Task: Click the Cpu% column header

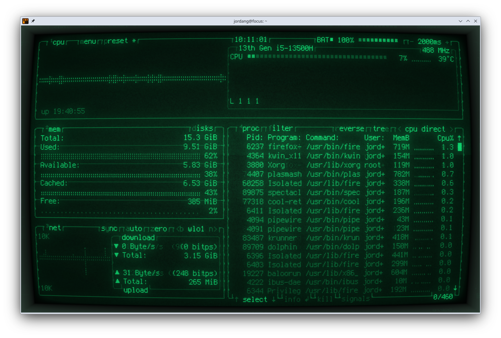Action: pyautogui.click(x=445, y=138)
